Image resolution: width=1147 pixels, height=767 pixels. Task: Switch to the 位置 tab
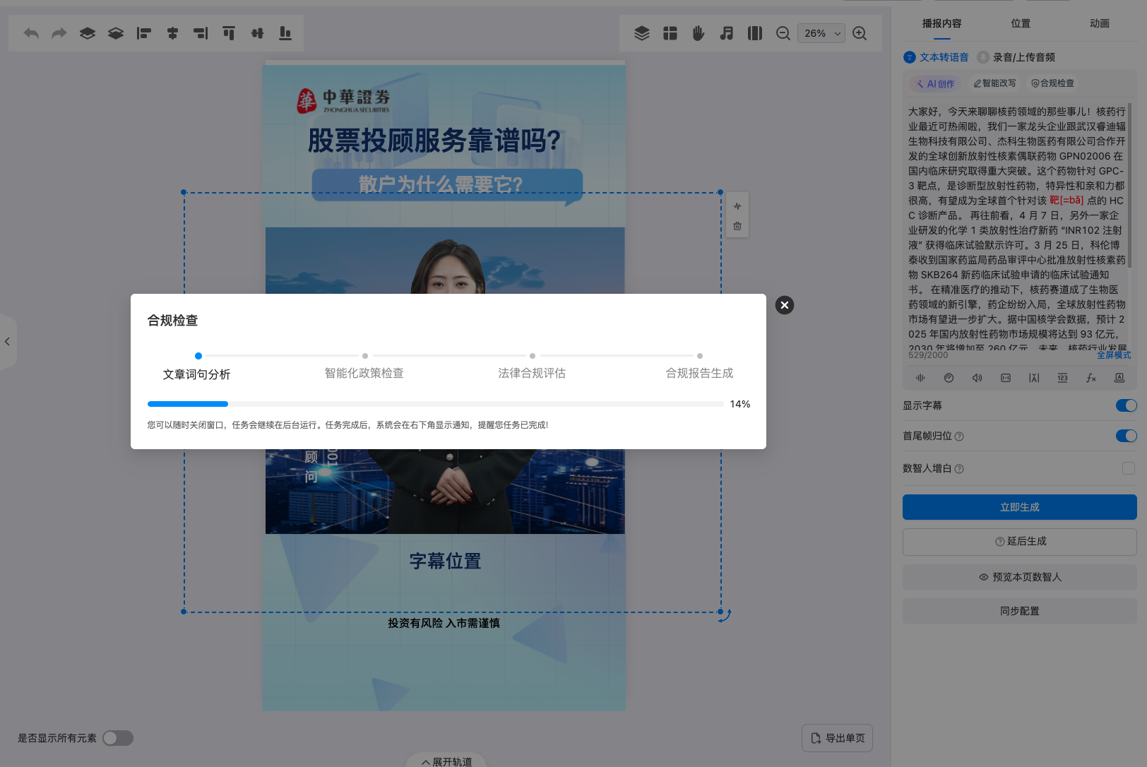coord(1021,23)
